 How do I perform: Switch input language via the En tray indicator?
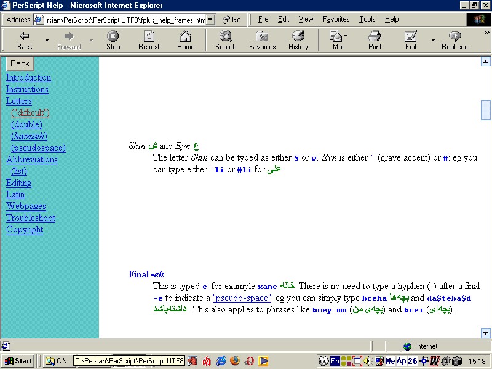[335, 360]
